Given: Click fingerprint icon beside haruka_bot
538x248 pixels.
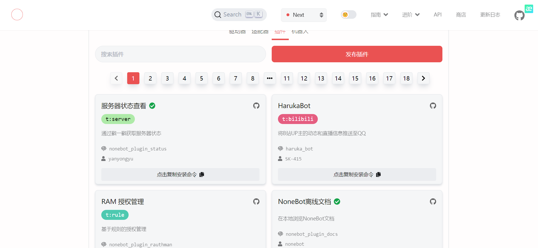Looking at the screenshot, I should click(281, 148).
